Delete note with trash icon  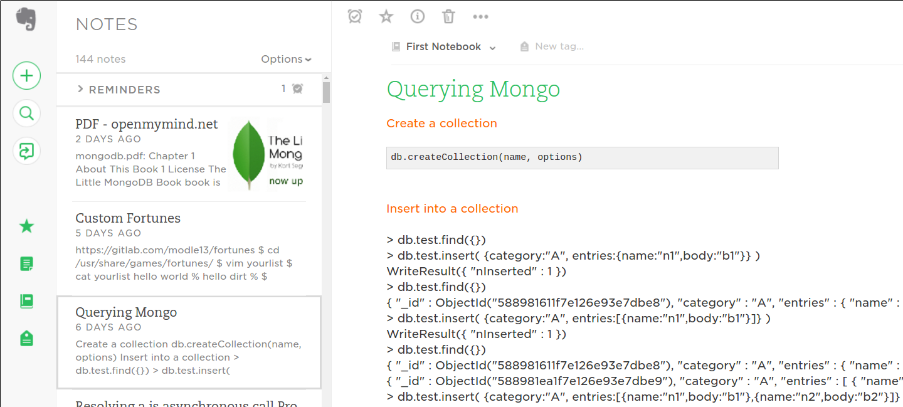tap(448, 16)
